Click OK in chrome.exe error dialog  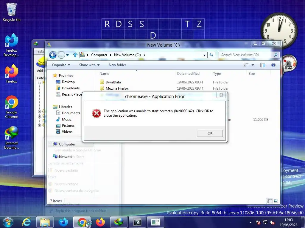click(210, 133)
